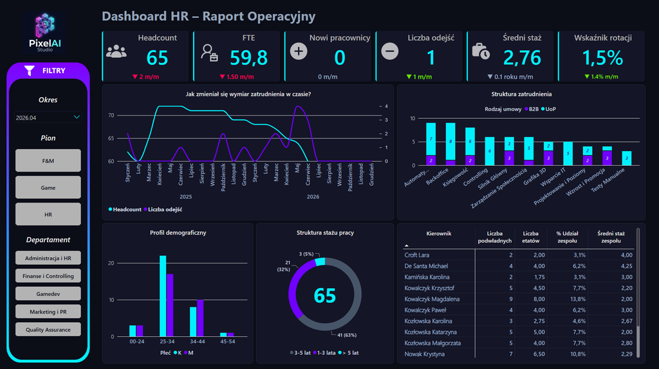The image size is (659, 369).
Task: Click the 1-3 lata legend item
Action: tap(324, 353)
